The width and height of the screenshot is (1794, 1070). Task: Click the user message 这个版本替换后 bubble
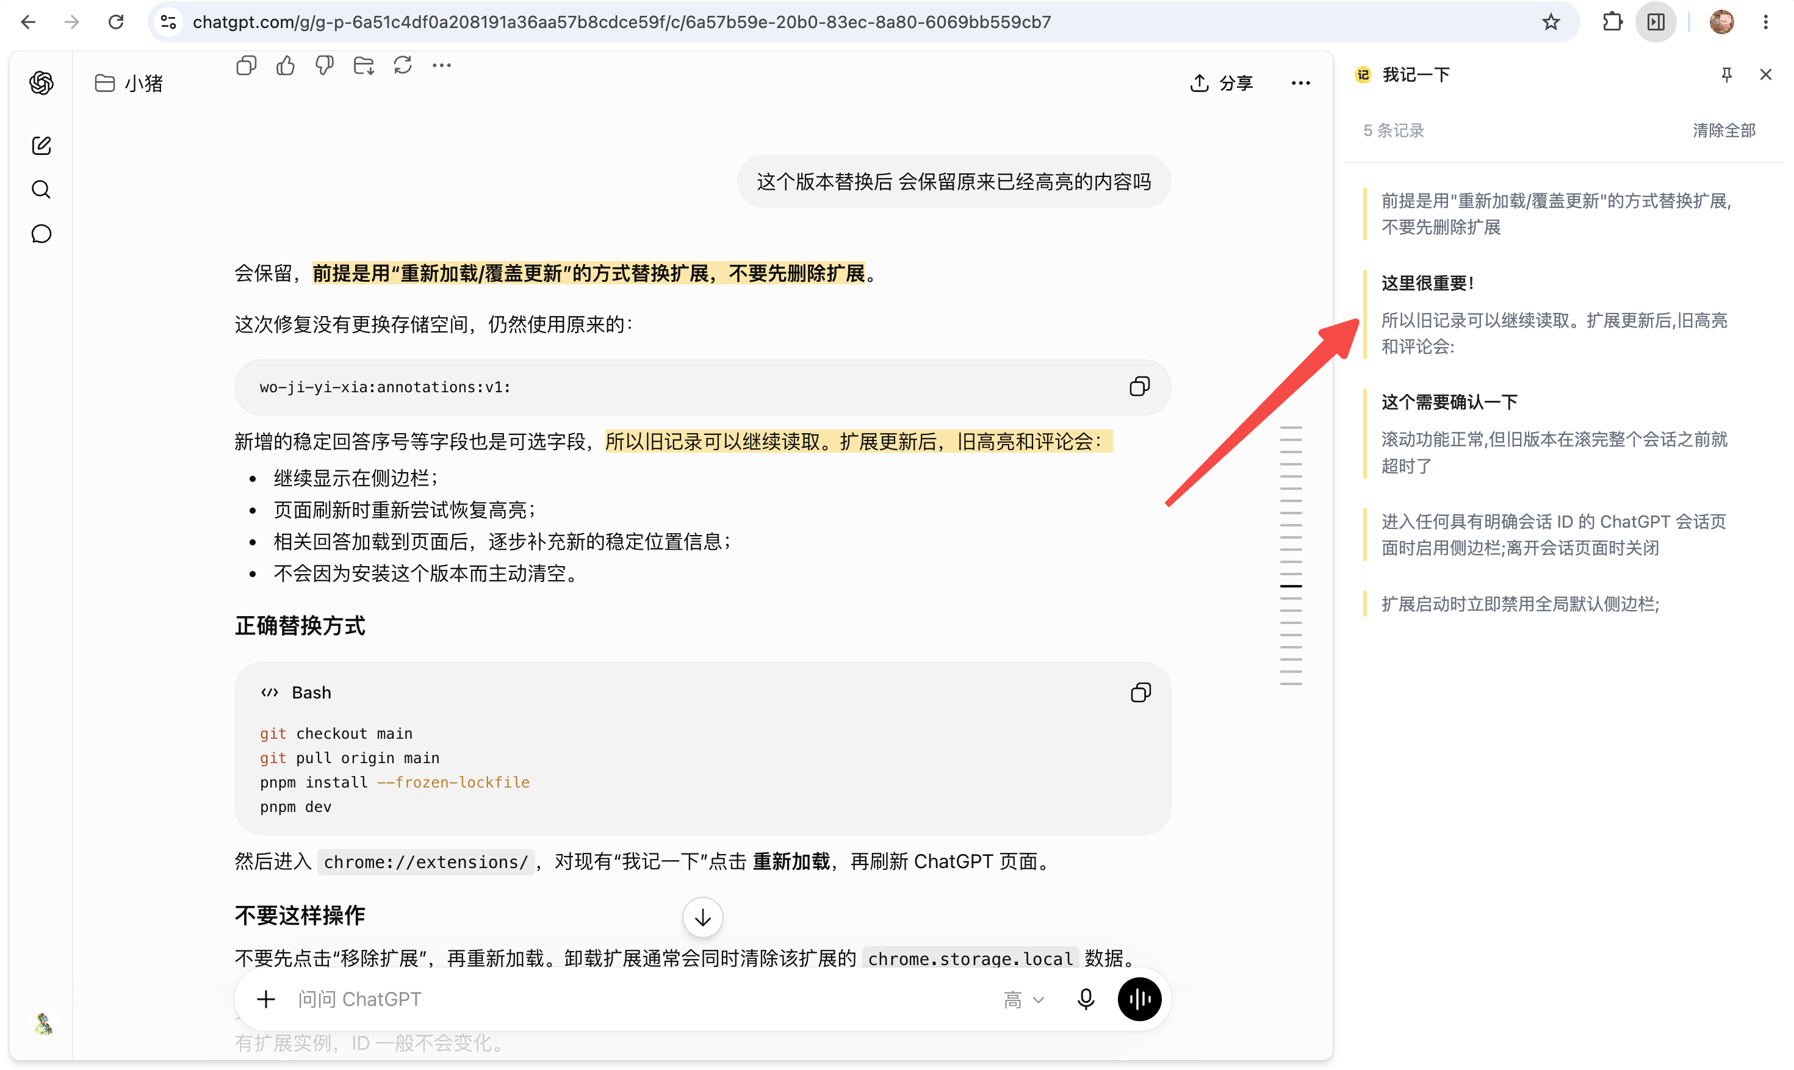click(953, 182)
